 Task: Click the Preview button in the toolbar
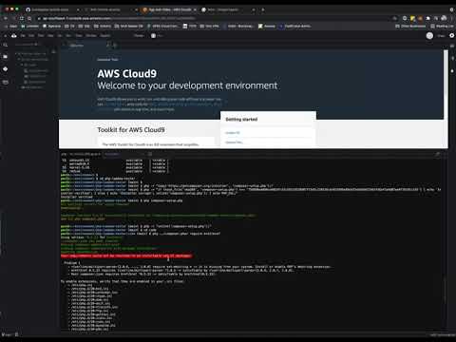pyautogui.click(x=139, y=36)
